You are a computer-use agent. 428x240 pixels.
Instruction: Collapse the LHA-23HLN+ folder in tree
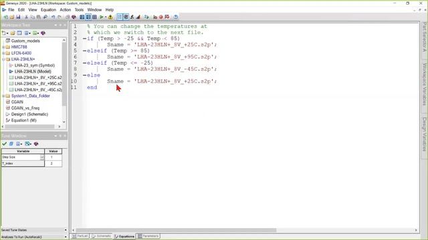click(3, 59)
